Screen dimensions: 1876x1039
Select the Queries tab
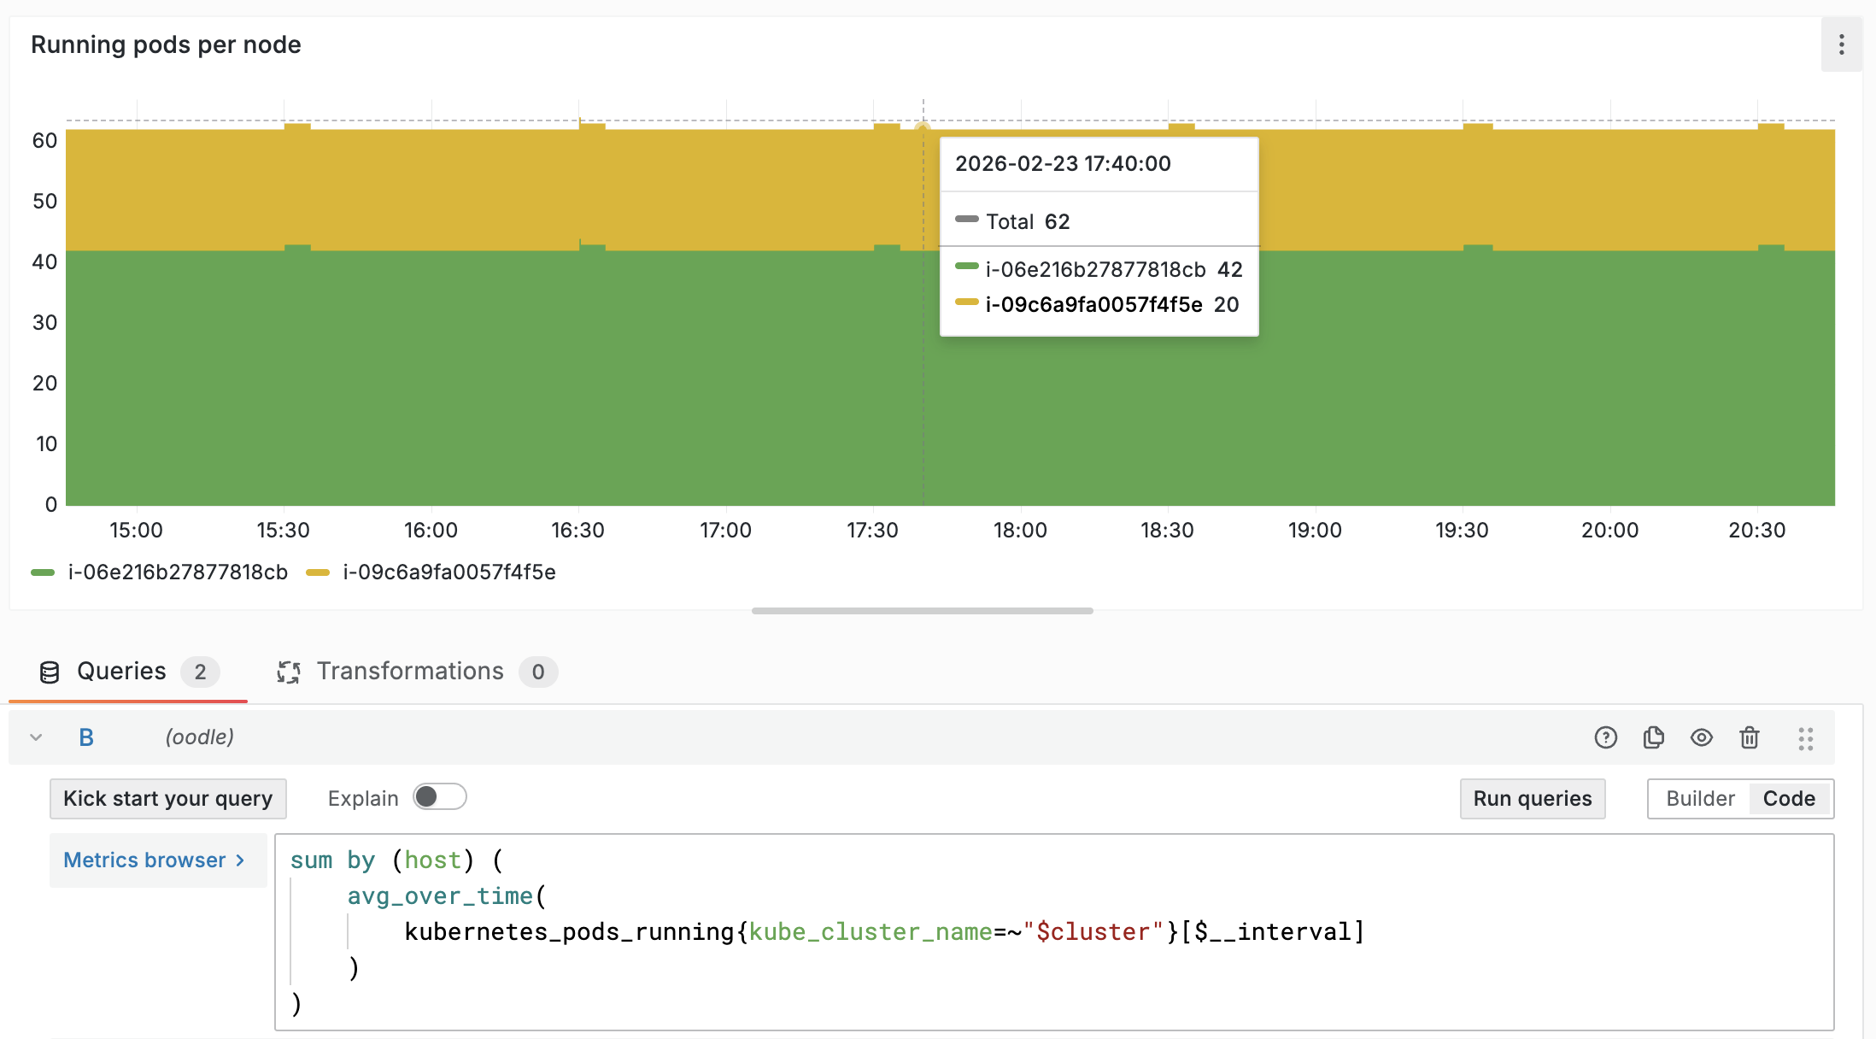pos(121,672)
